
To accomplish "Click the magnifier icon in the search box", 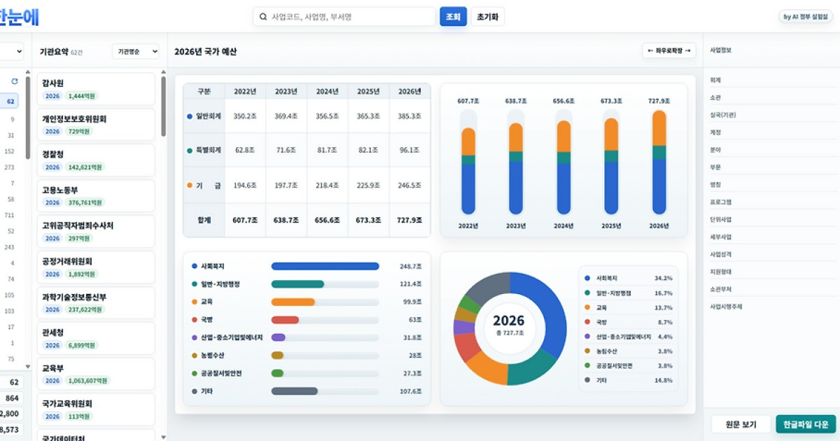I will 263,17.
